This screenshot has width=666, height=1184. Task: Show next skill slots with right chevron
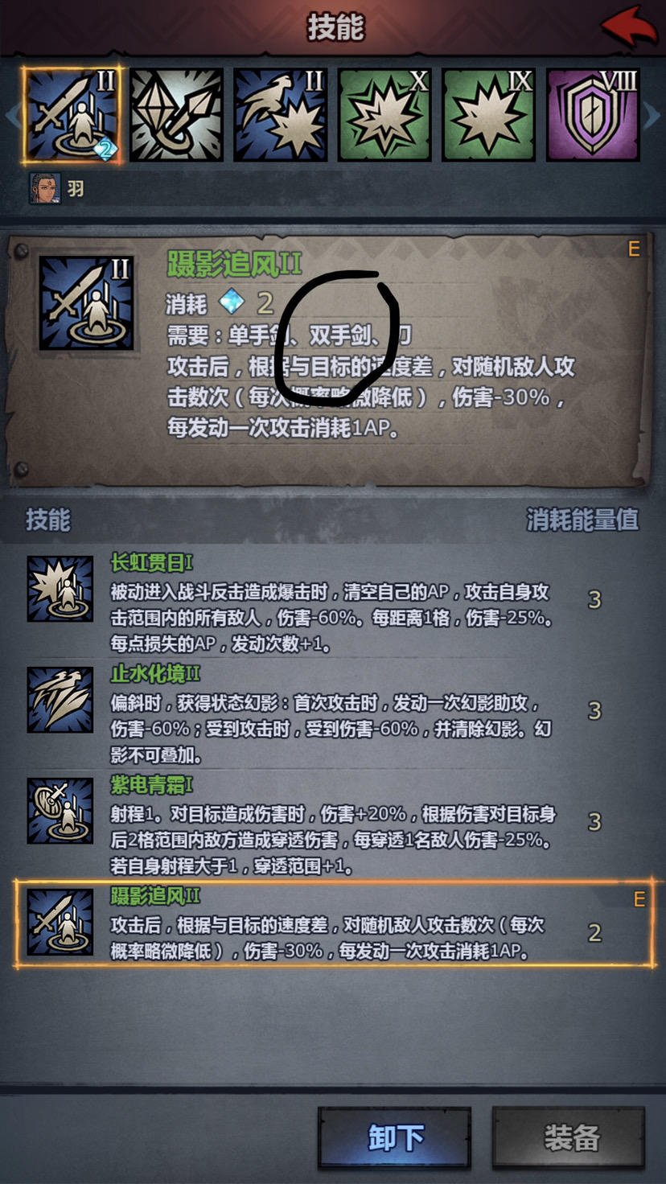652,116
